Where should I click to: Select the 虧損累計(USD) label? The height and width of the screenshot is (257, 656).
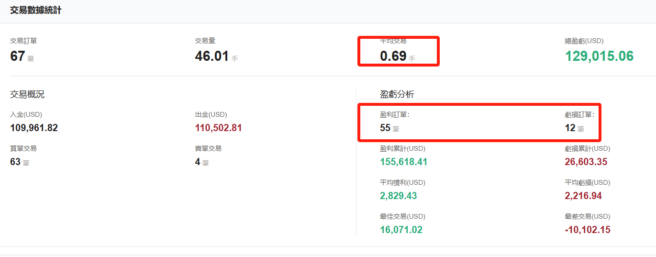[588, 149]
